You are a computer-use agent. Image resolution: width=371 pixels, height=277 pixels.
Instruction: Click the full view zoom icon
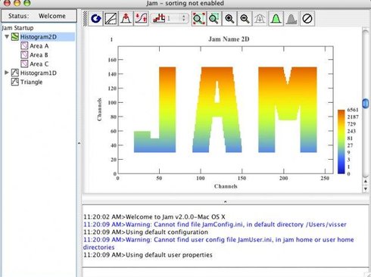click(x=199, y=18)
